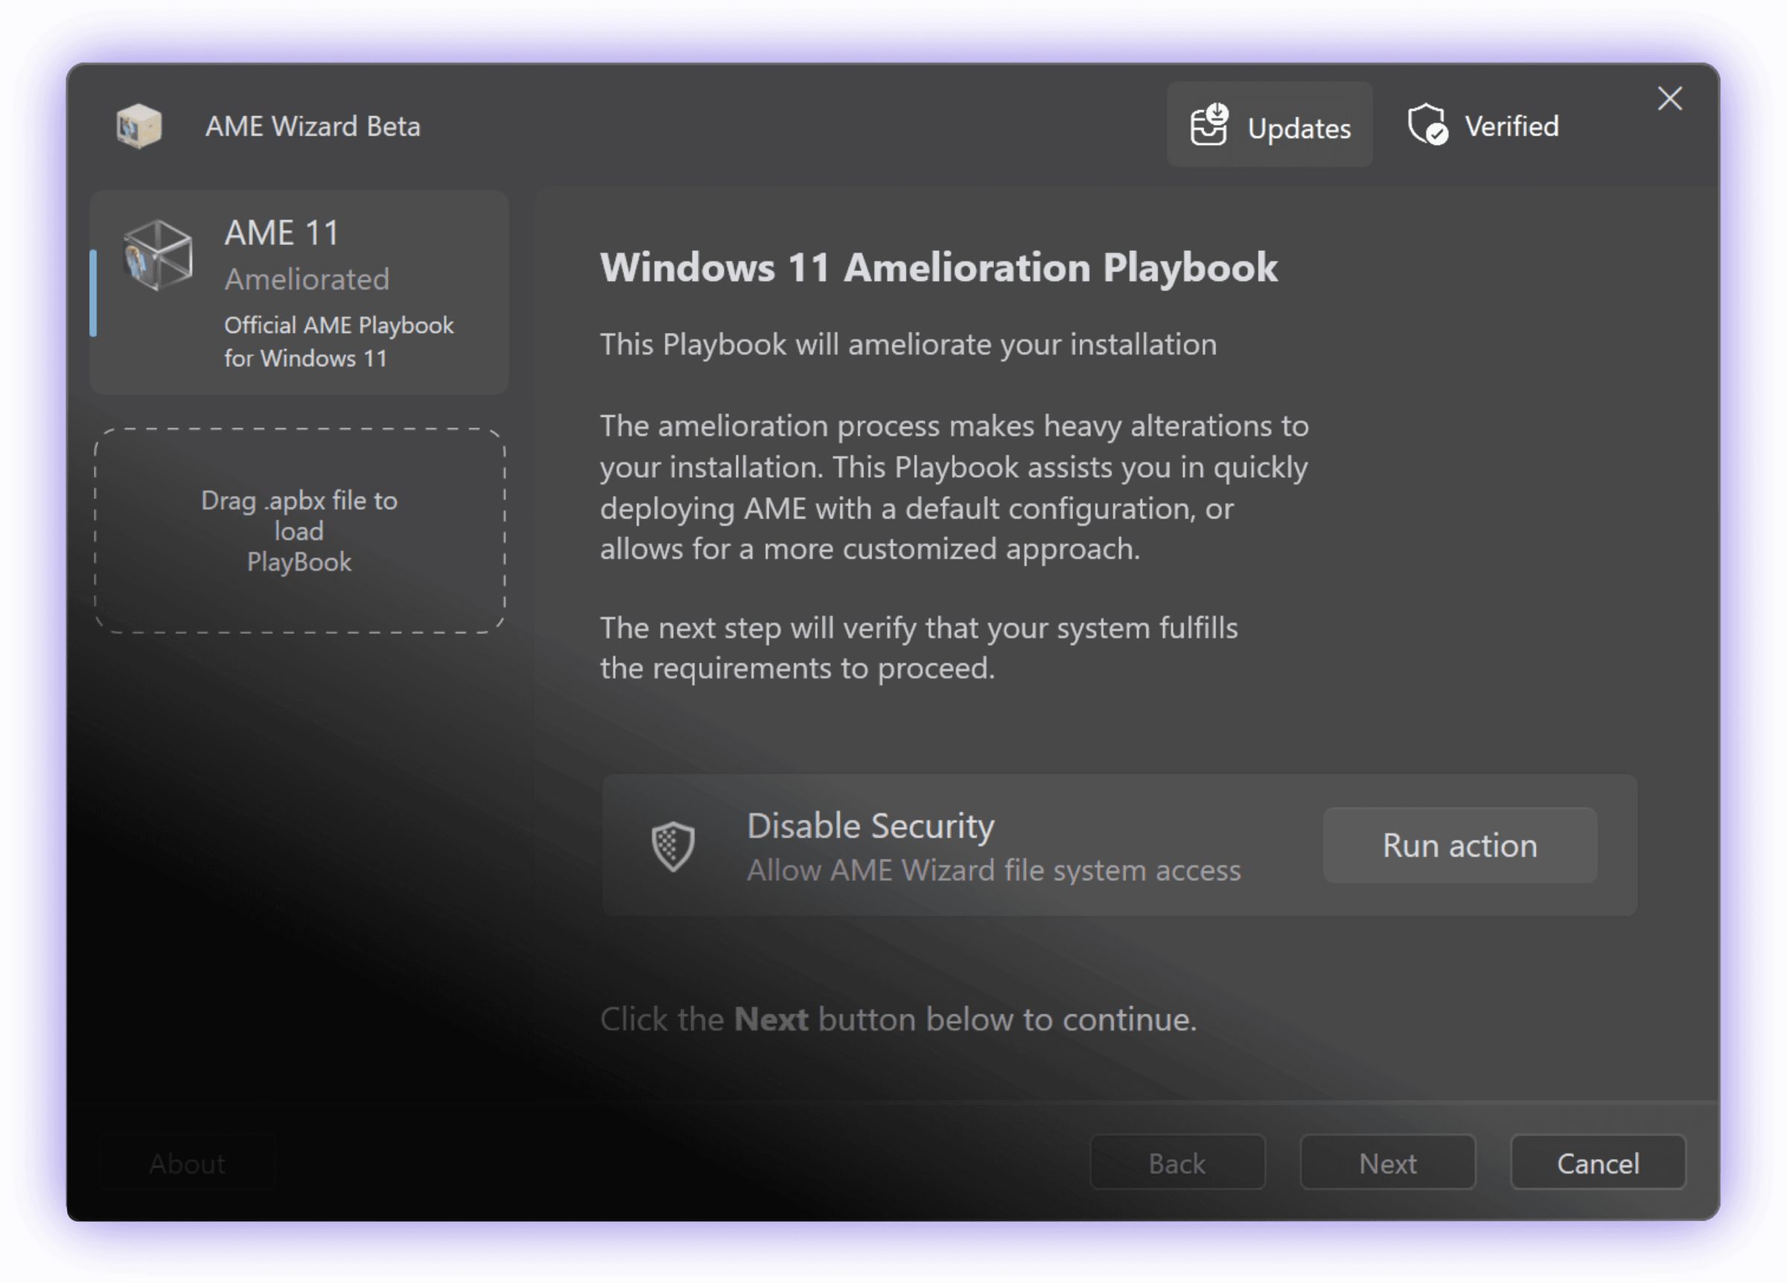The image size is (1787, 1283).
Task: Click the Disable Security shield icon
Action: point(673,847)
